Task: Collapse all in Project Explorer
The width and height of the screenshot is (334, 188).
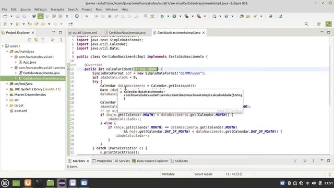Action: coord(30,40)
